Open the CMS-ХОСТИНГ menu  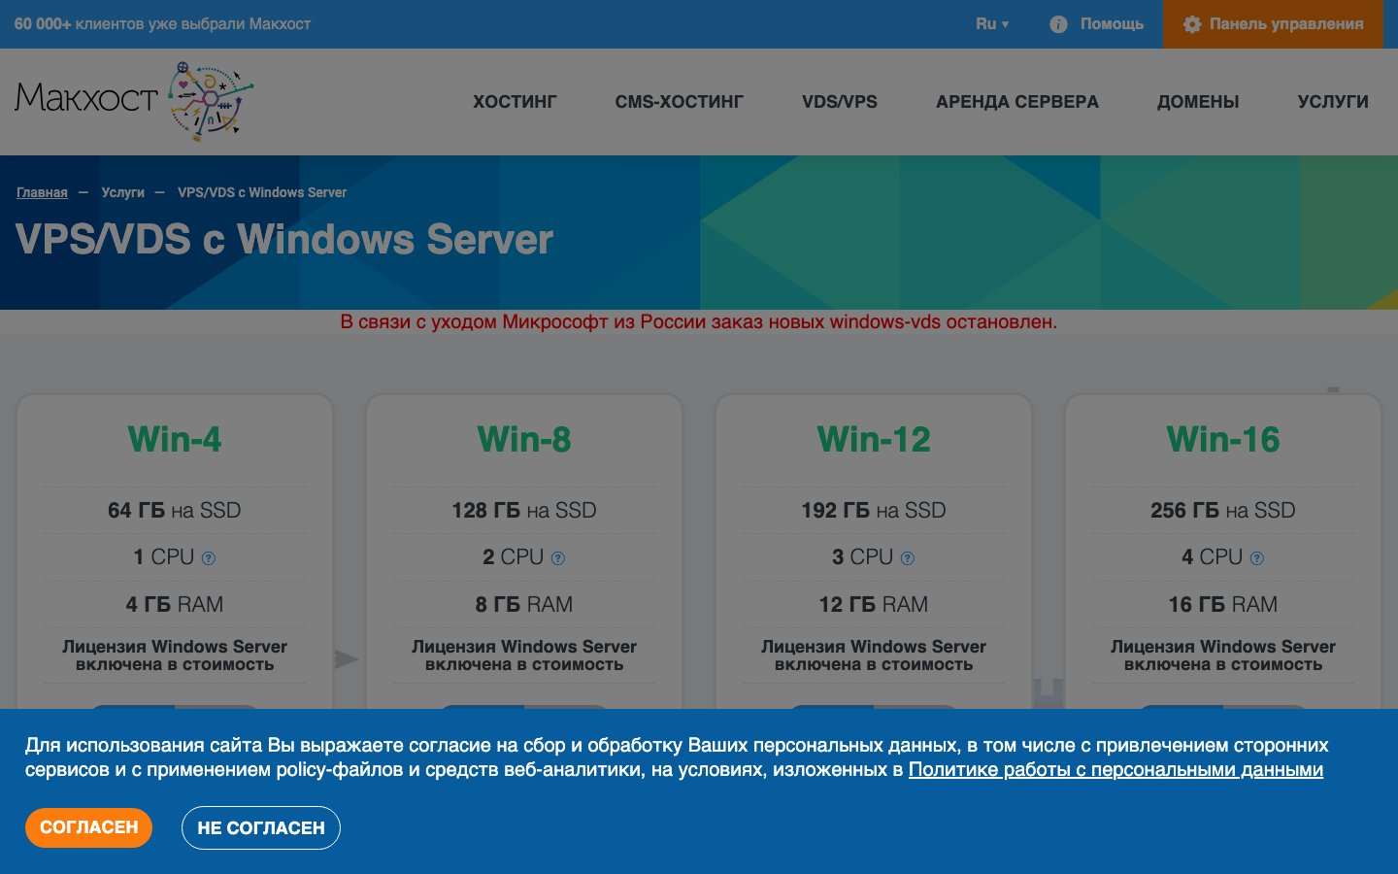680,102
